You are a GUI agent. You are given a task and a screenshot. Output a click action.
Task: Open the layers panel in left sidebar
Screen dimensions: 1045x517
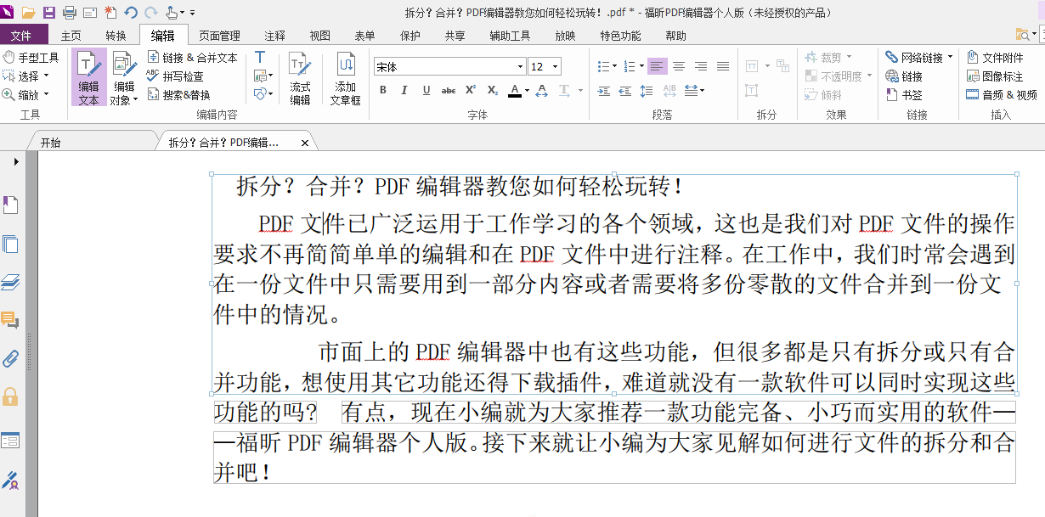tap(11, 283)
